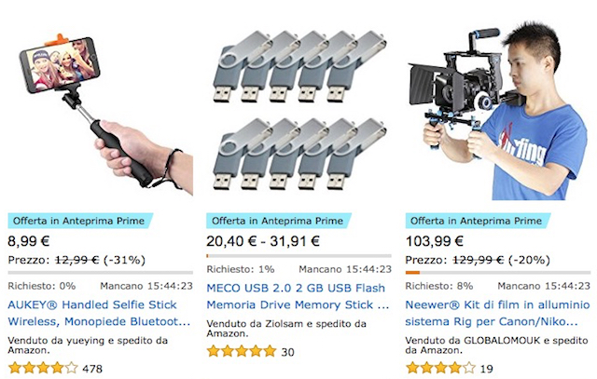Click the camera rig product image
Viewport: 597px width, 379px height.
[497, 113]
